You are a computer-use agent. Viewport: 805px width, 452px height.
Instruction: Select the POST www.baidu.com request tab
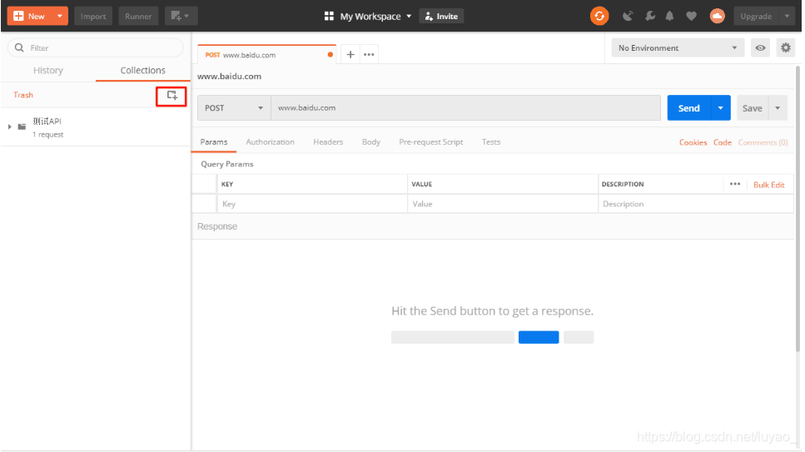click(x=266, y=55)
